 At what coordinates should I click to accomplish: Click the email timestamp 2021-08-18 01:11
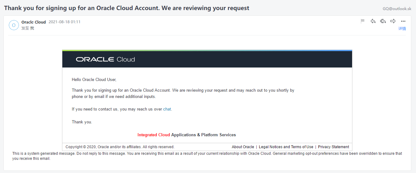(65, 22)
